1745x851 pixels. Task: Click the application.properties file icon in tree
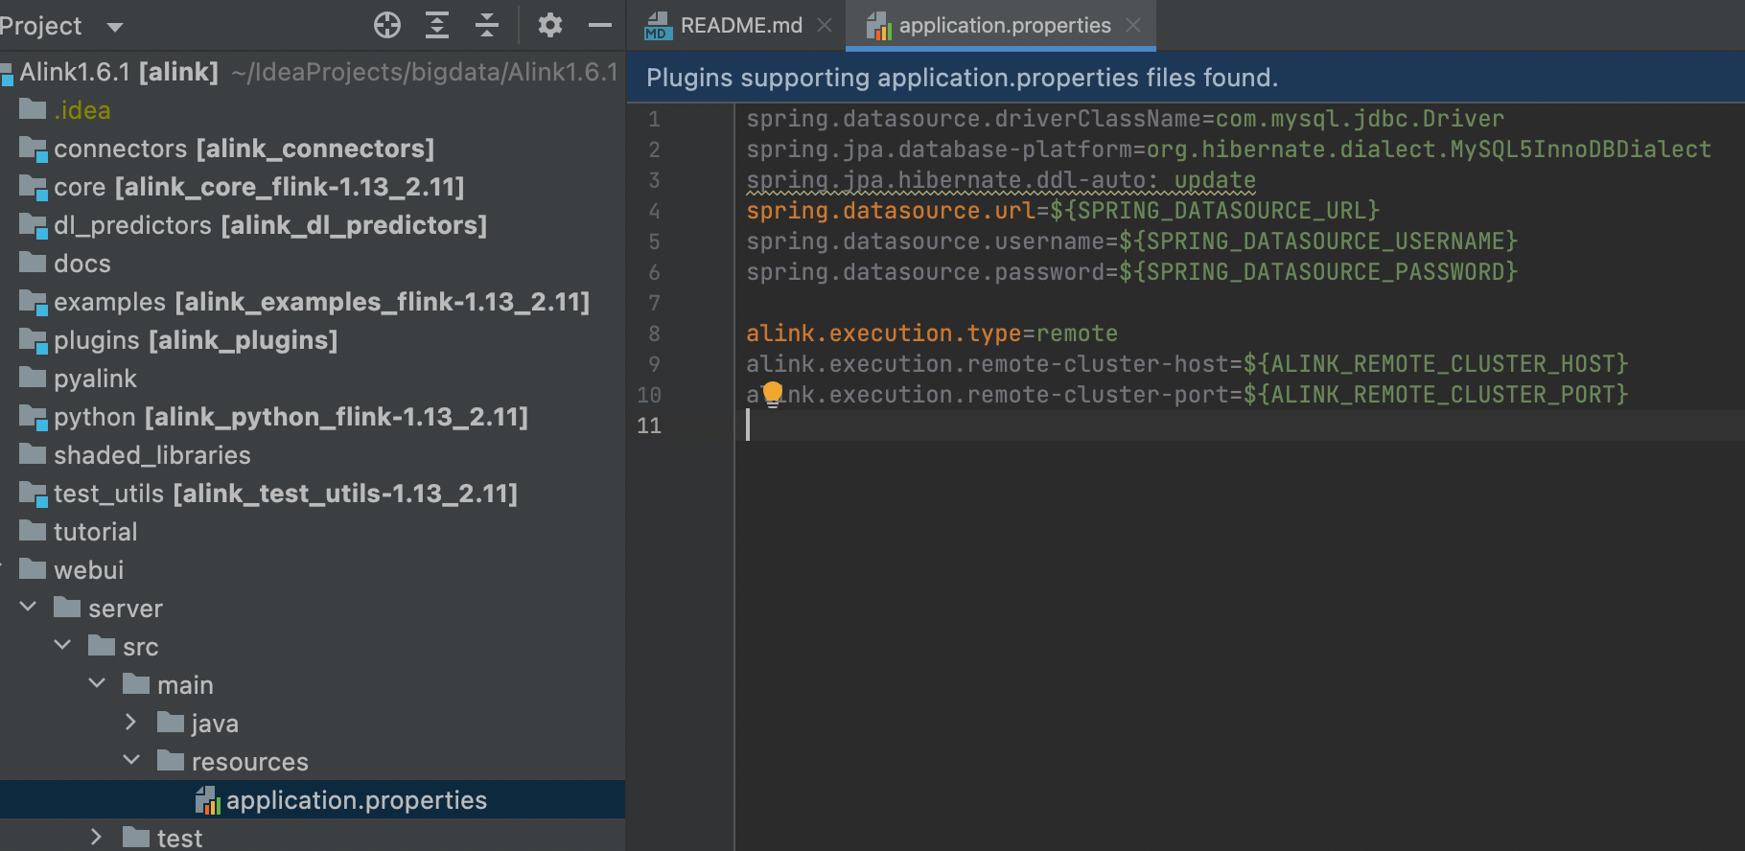click(x=208, y=800)
